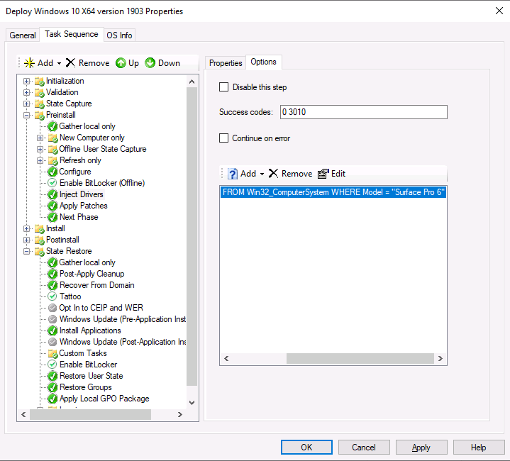Select the Restore User State step
This screenshot has width=510, height=461.
pos(91,376)
